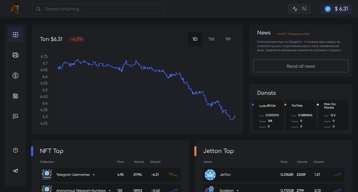Click the News section heading
The image size is (358, 192).
(264, 33)
